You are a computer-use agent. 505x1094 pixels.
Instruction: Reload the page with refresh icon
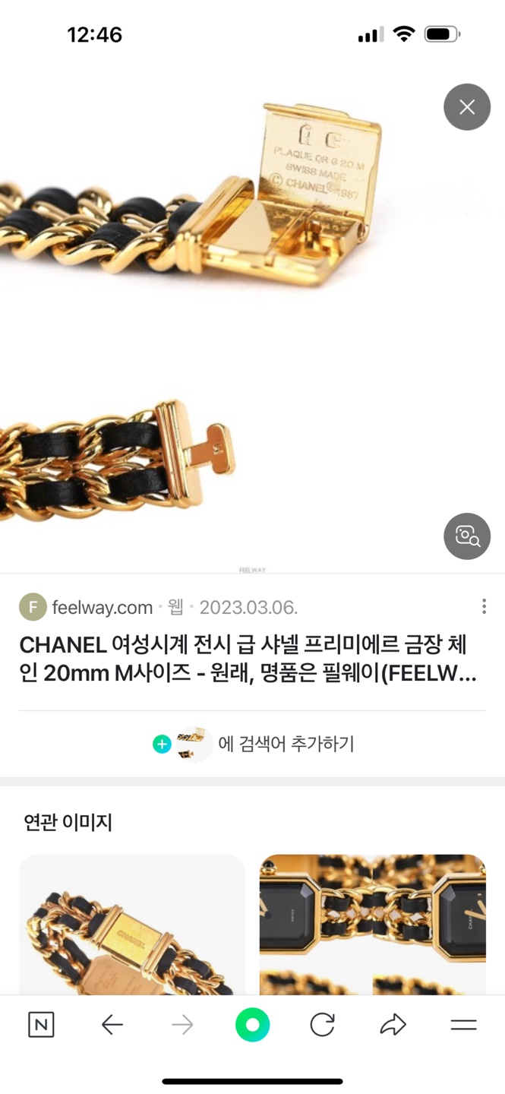click(323, 1025)
